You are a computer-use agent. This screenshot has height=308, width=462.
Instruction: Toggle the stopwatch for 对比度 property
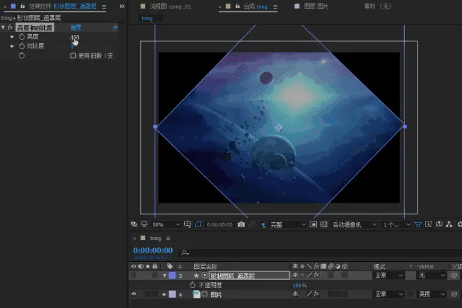pyautogui.click(x=22, y=46)
